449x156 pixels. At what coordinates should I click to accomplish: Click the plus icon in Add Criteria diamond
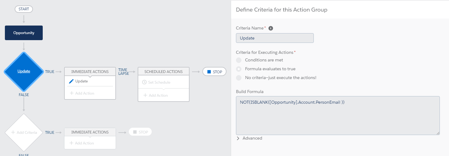pos(13,133)
